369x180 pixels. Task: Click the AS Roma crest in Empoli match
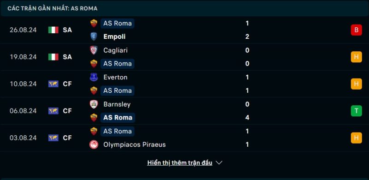[94, 24]
